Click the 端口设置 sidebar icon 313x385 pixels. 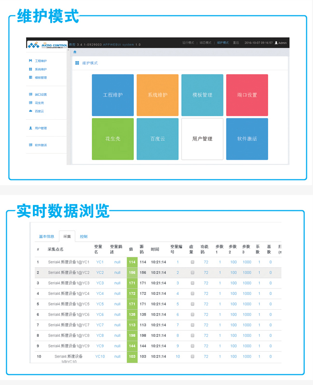(x=30, y=95)
